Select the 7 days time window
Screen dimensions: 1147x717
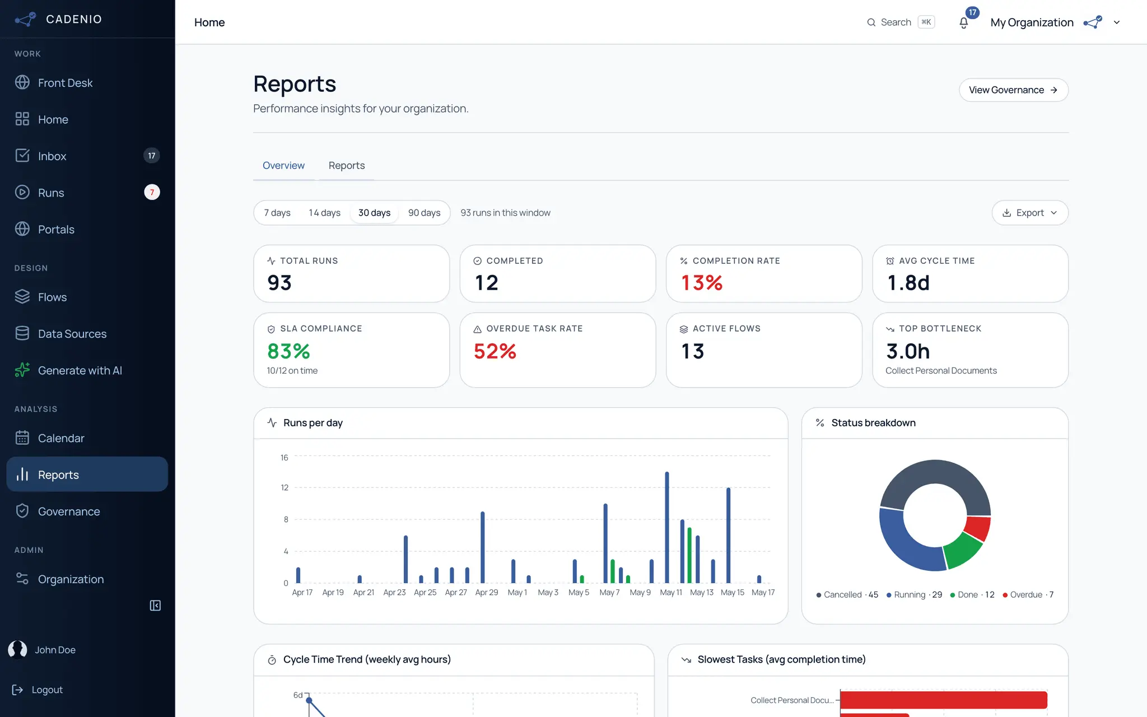(x=277, y=213)
